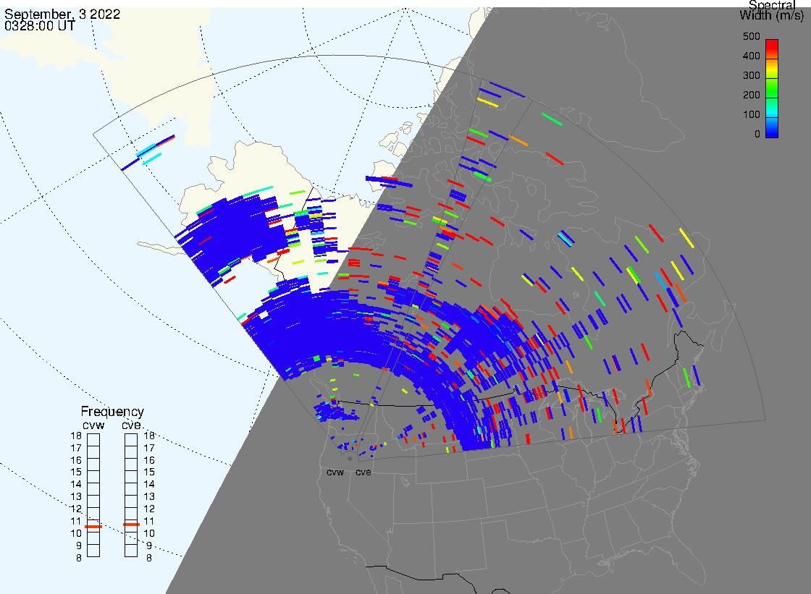
Task: Click the cve radar station label on map
Action: 363,472
